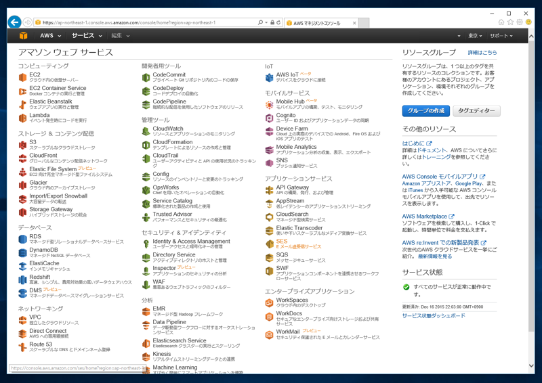Image resolution: width=542 pixels, height=383 pixels.
Task: Click the Glacier service icon
Action: (x=22, y=185)
